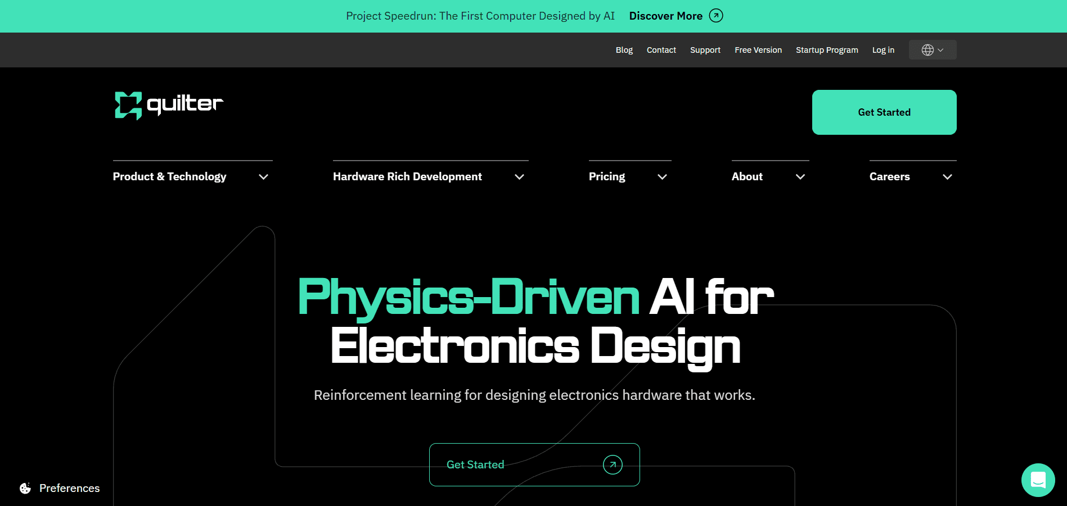Open the Support page
The width and height of the screenshot is (1067, 506).
pos(705,50)
